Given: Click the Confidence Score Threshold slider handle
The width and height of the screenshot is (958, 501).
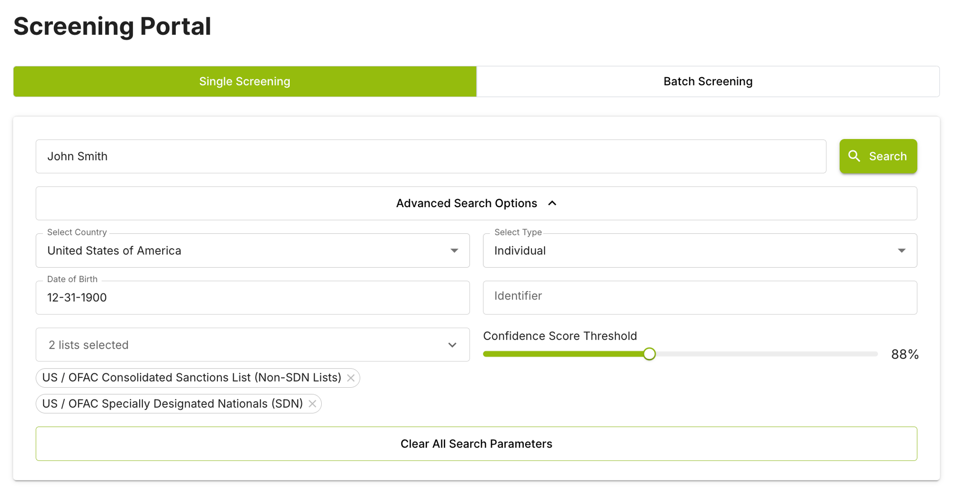Looking at the screenshot, I should click(649, 354).
